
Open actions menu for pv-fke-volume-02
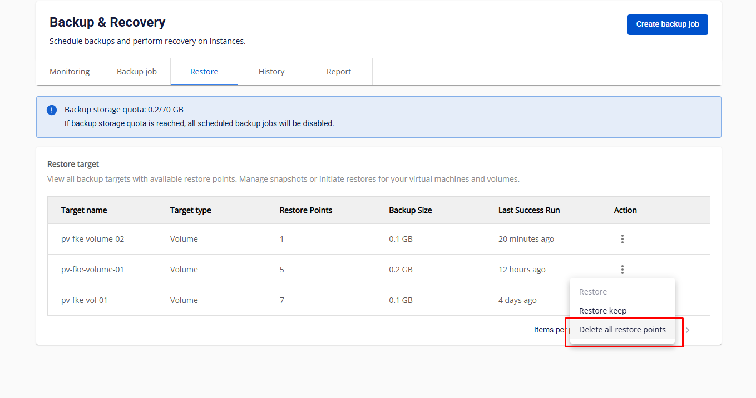pos(622,239)
